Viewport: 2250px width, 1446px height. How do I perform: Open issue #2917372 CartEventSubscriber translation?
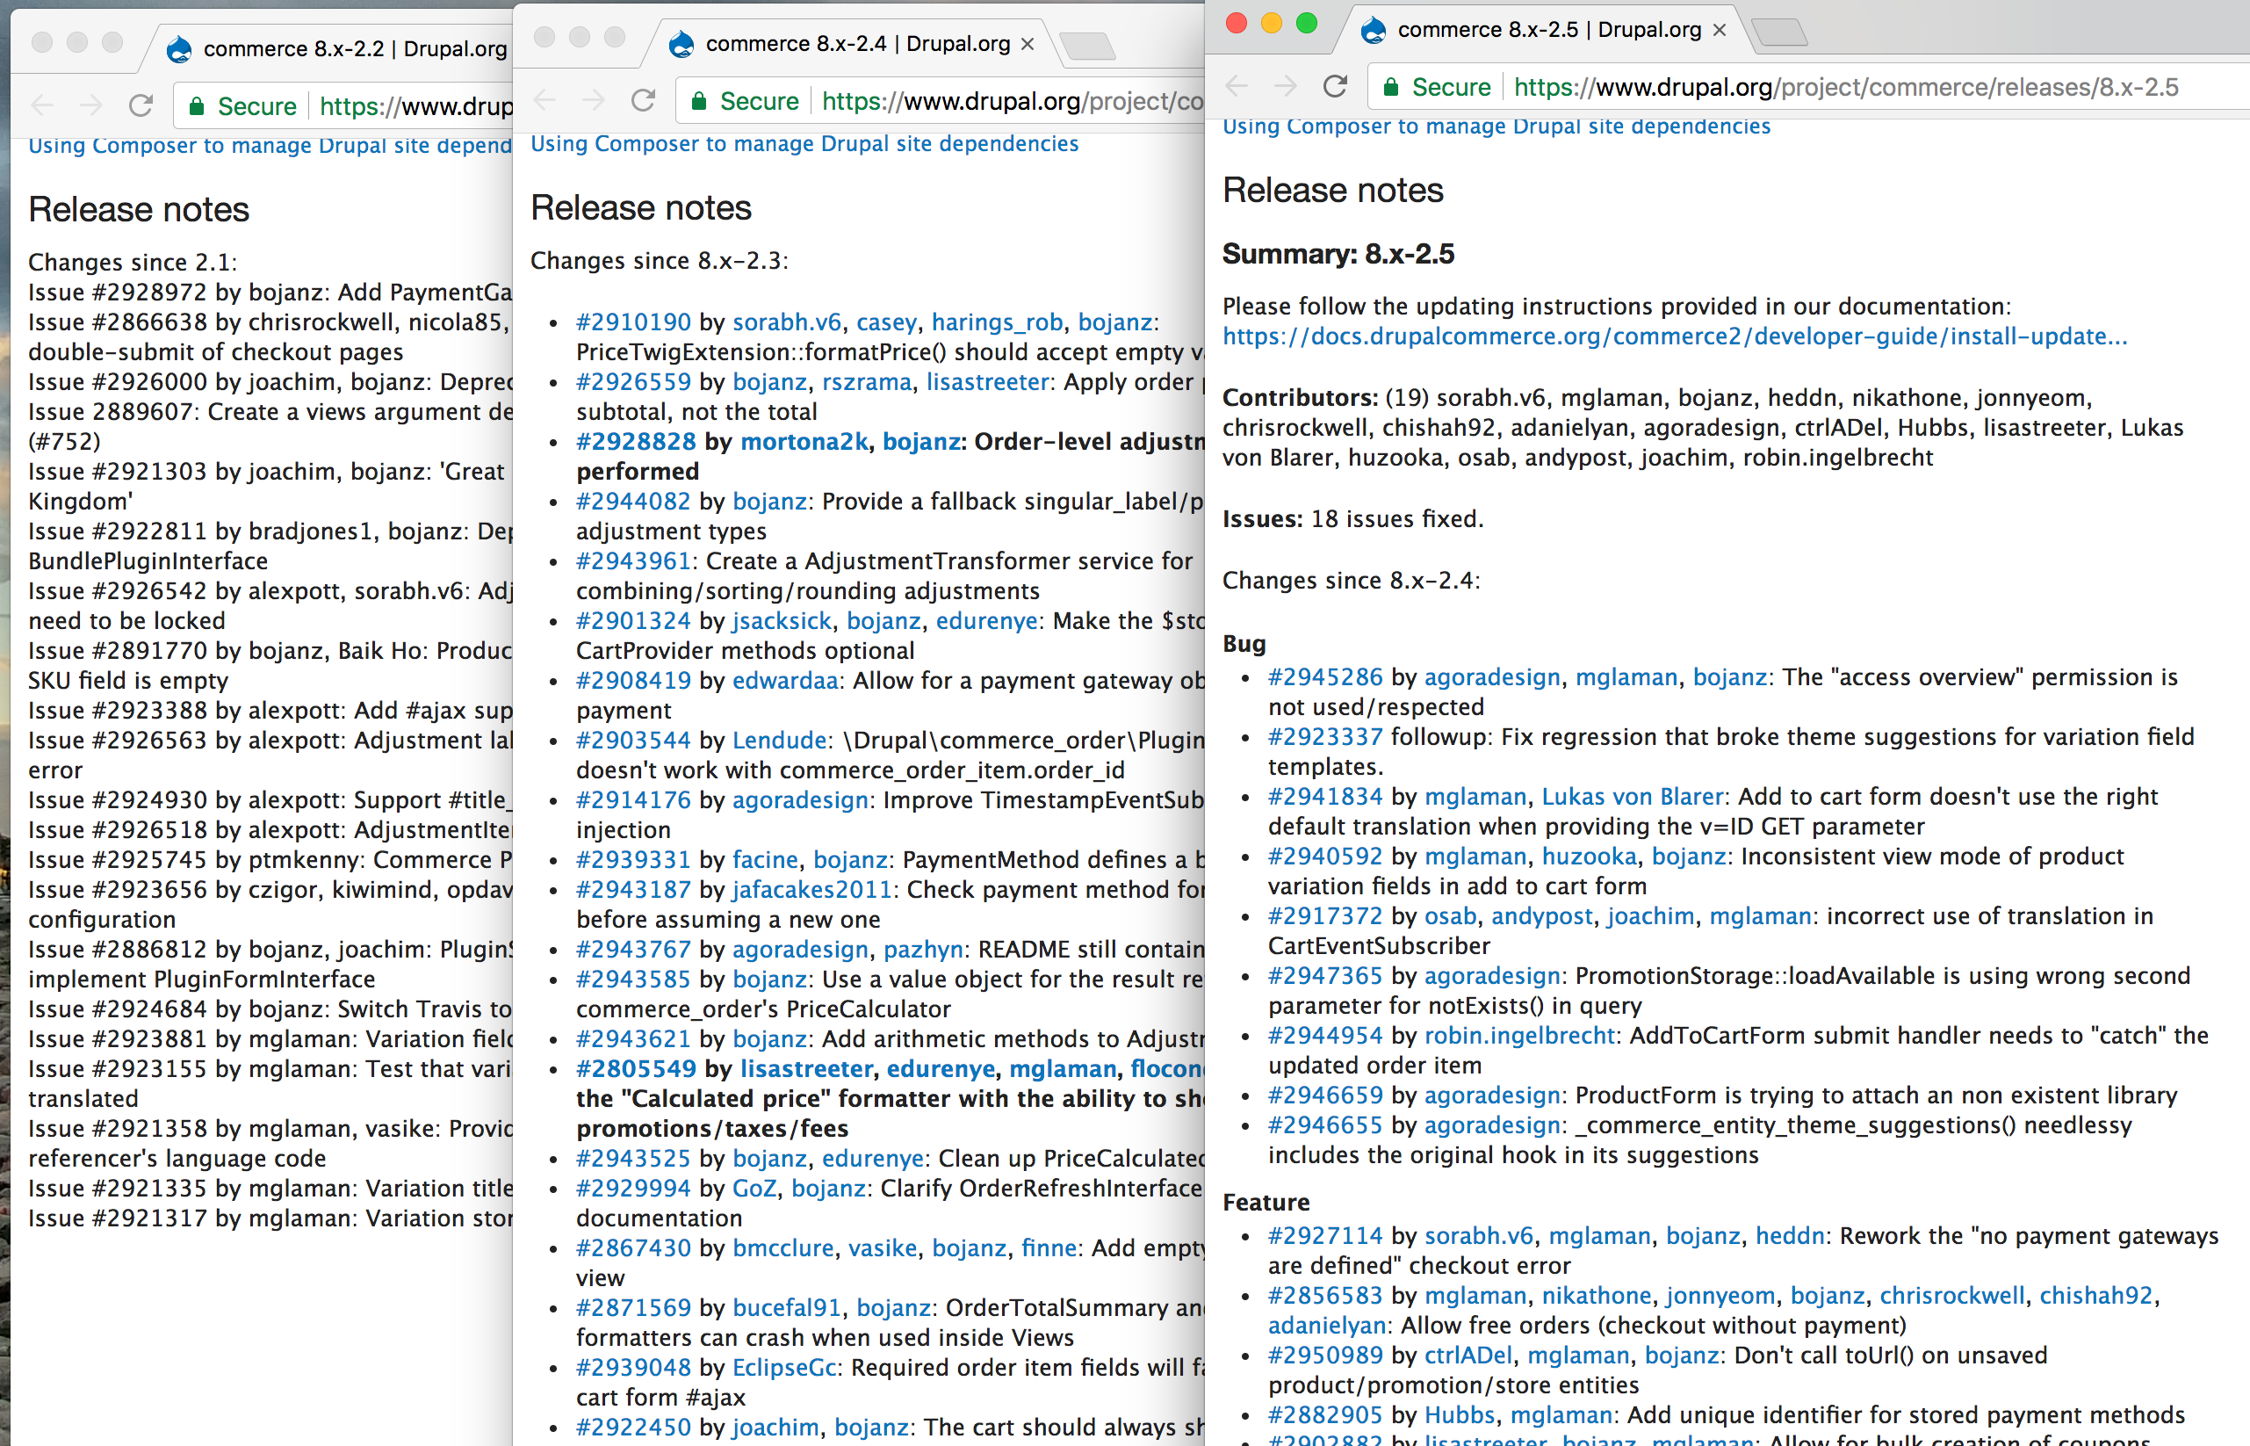point(1324,916)
